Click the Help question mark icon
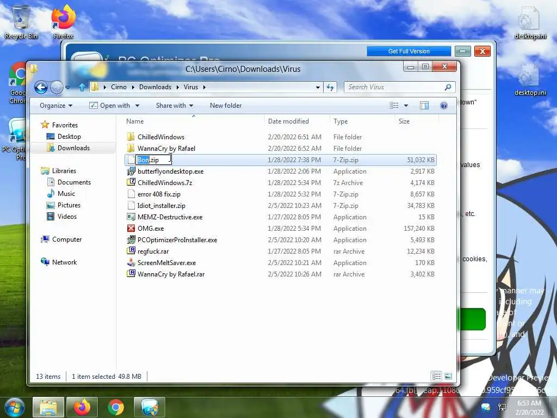Screen dimensions: 557x418 (x=444, y=106)
